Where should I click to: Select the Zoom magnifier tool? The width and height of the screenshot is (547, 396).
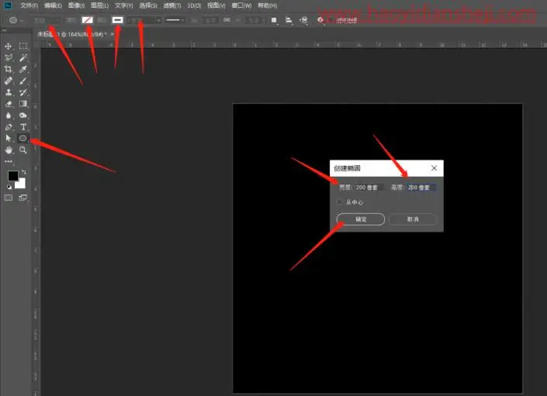tap(23, 150)
